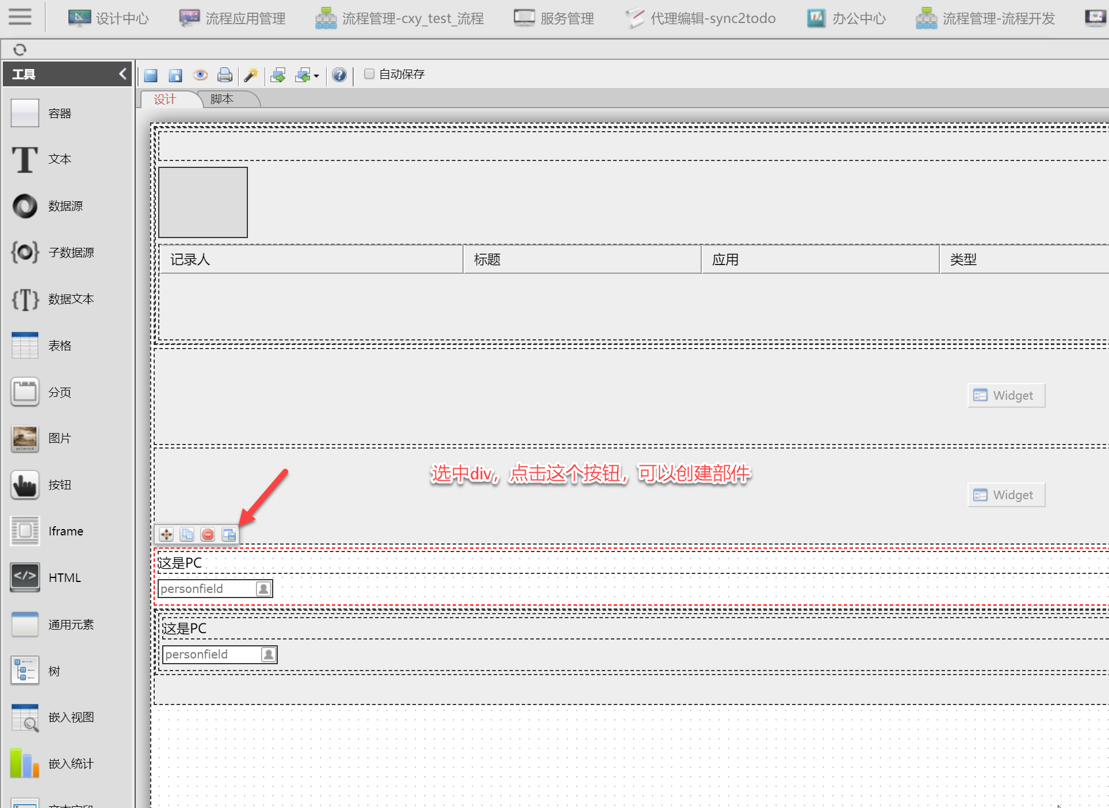Image resolution: width=1109 pixels, height=808 pixels.
Task: Select the 通用元素 generic element tool
Action: point(52,625)
